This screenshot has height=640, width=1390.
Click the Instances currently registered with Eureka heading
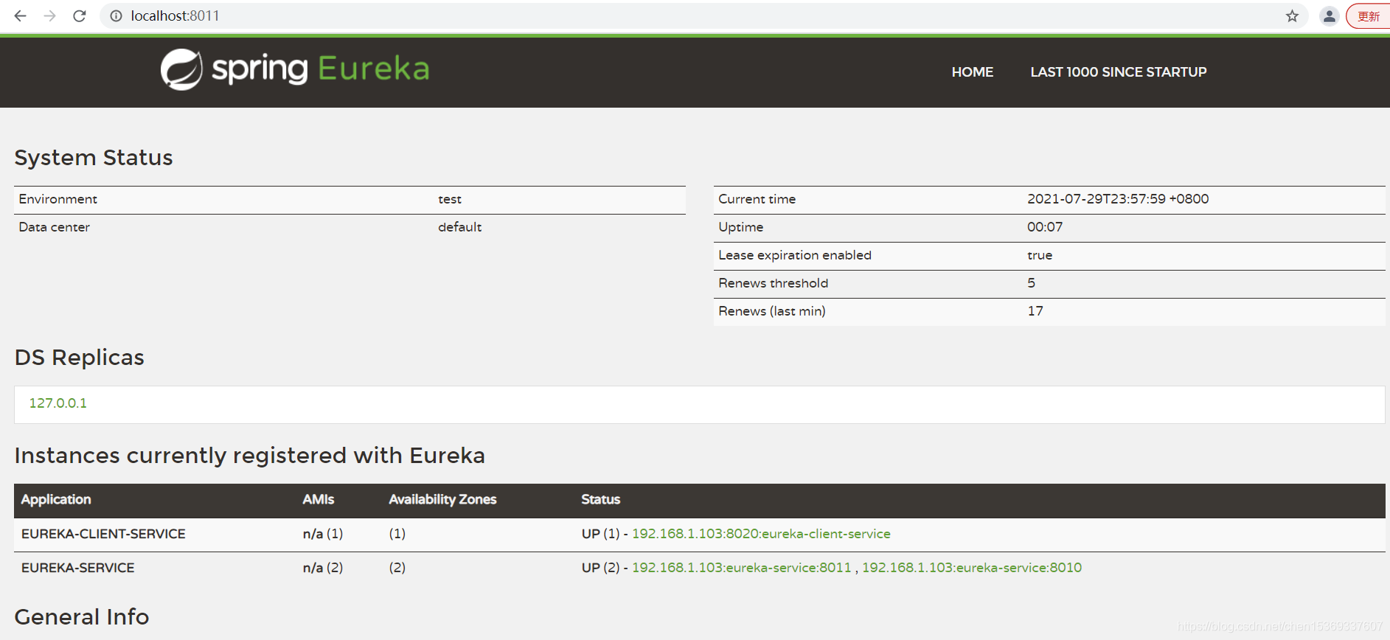coord(250,456)
